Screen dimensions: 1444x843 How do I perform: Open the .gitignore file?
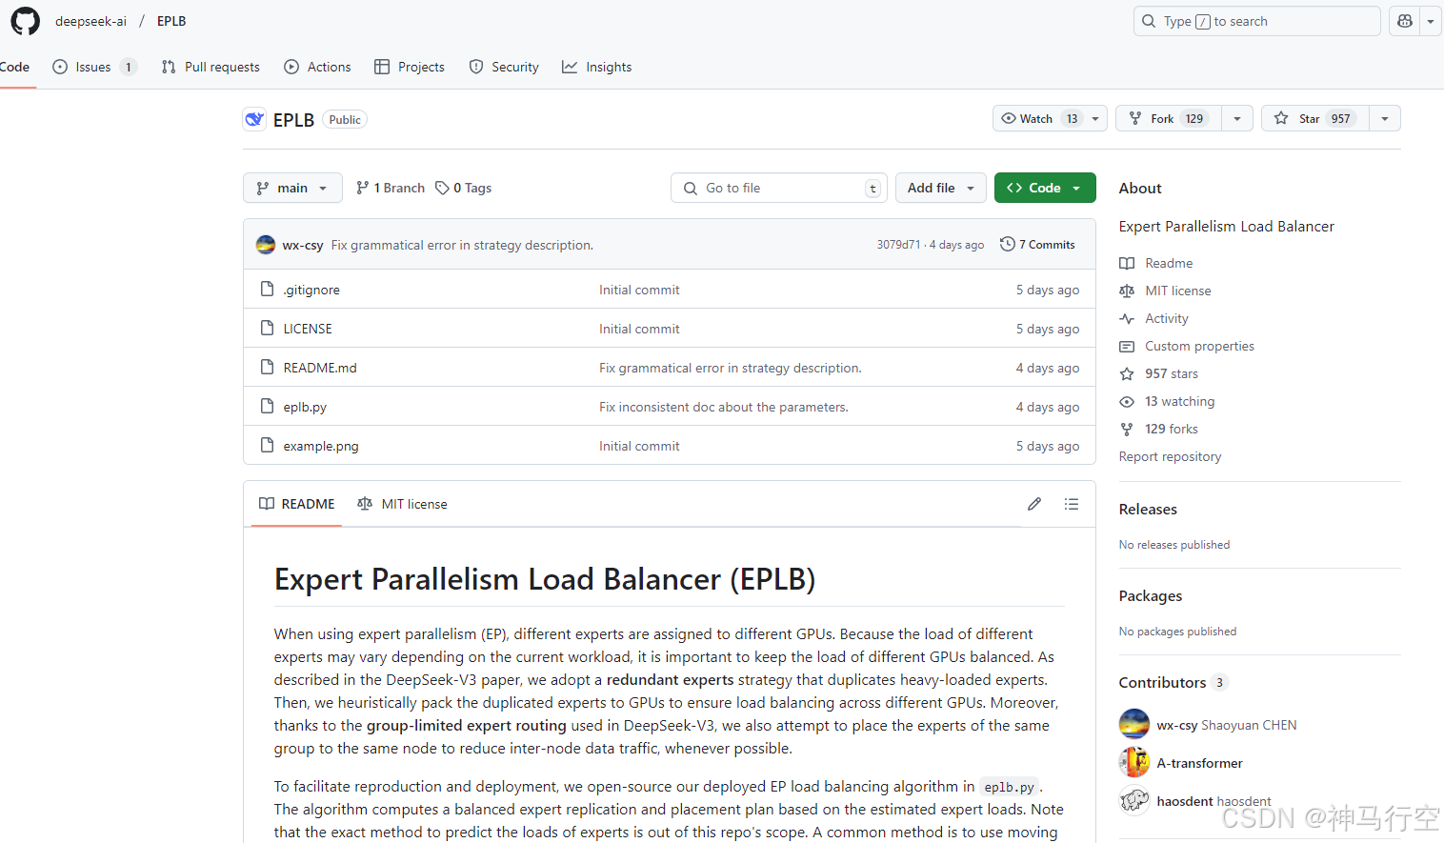pos(311,290)
